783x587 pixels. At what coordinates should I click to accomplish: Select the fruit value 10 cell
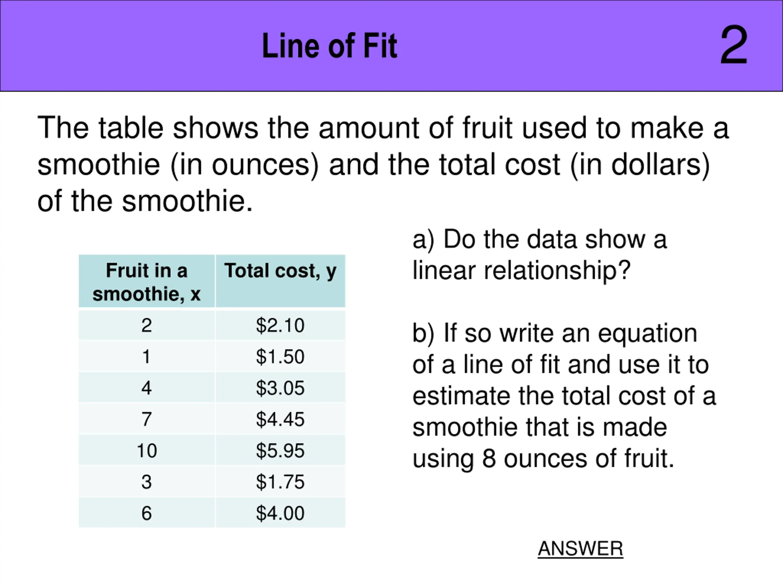coord(147,450)
